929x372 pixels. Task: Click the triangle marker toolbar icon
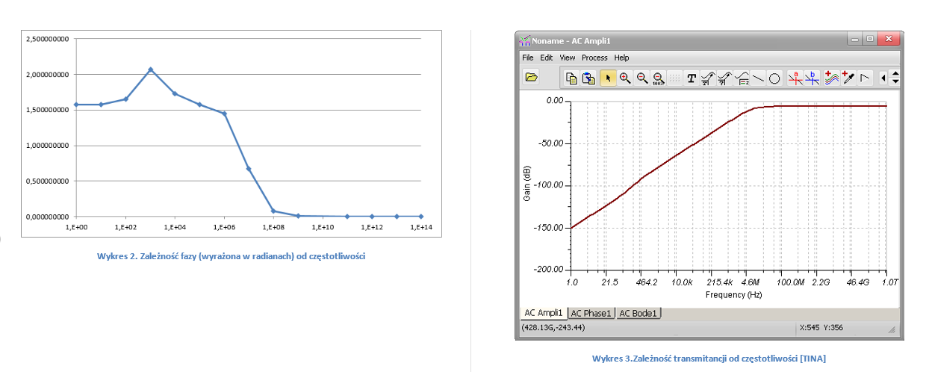coord(866,77)
